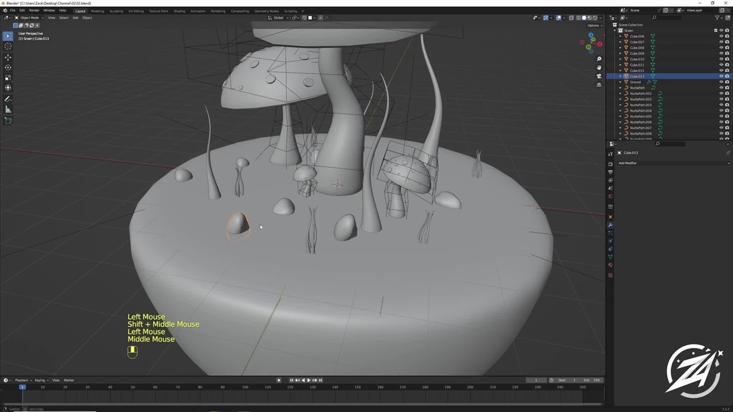This screenshot has height=412, width=733.
Task: Click the zoom magnifier viewport icon
Action: [x=599, y=59]
